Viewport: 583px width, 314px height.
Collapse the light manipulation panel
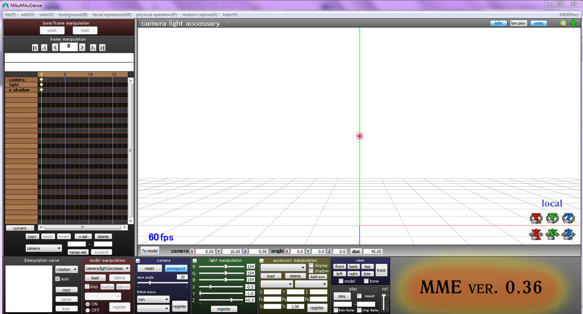[194, 261]
